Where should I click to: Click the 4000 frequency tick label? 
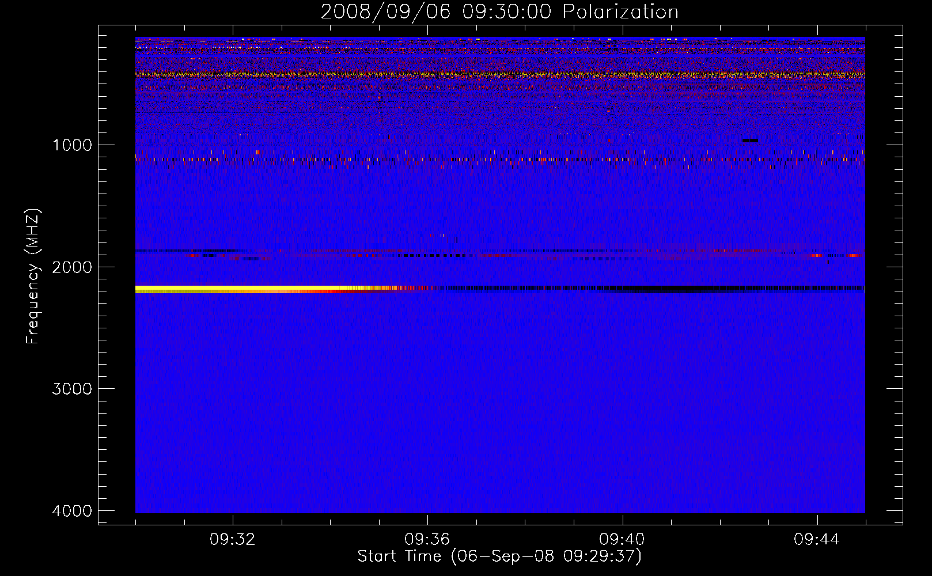coord(72,511)
